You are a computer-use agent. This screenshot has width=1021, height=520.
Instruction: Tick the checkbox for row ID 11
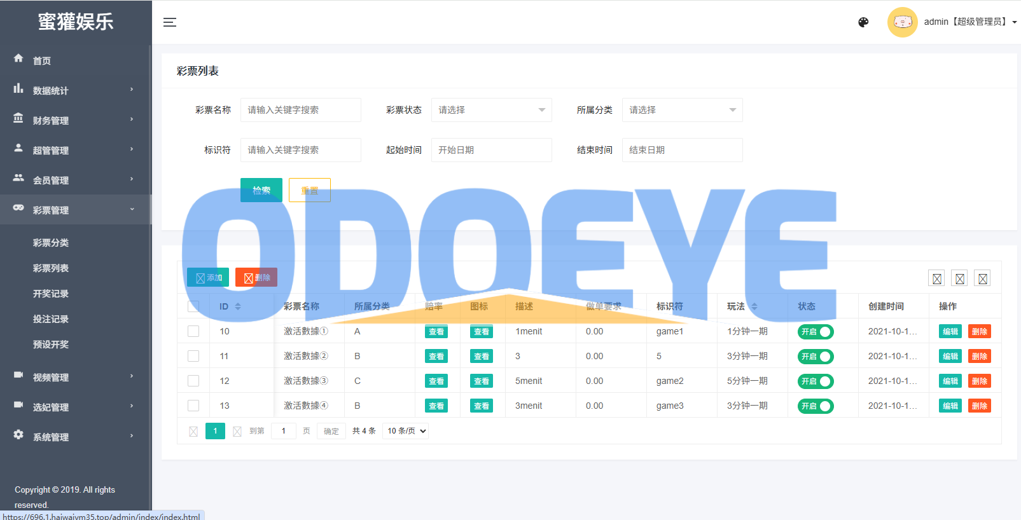(193, 356)
